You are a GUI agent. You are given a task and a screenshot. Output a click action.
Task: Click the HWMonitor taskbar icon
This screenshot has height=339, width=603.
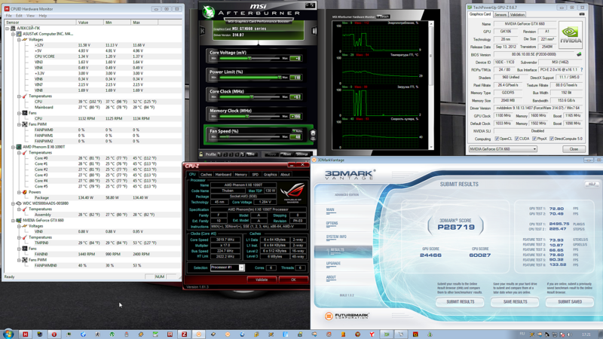[x=26, y=334]
